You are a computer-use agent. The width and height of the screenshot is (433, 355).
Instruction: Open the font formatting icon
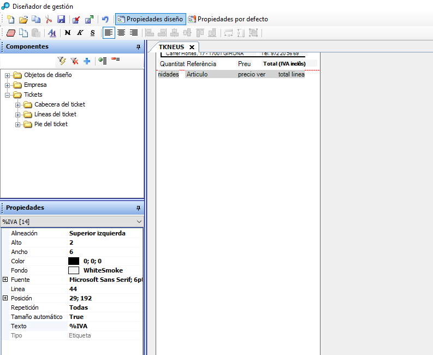tap(52, 33)
